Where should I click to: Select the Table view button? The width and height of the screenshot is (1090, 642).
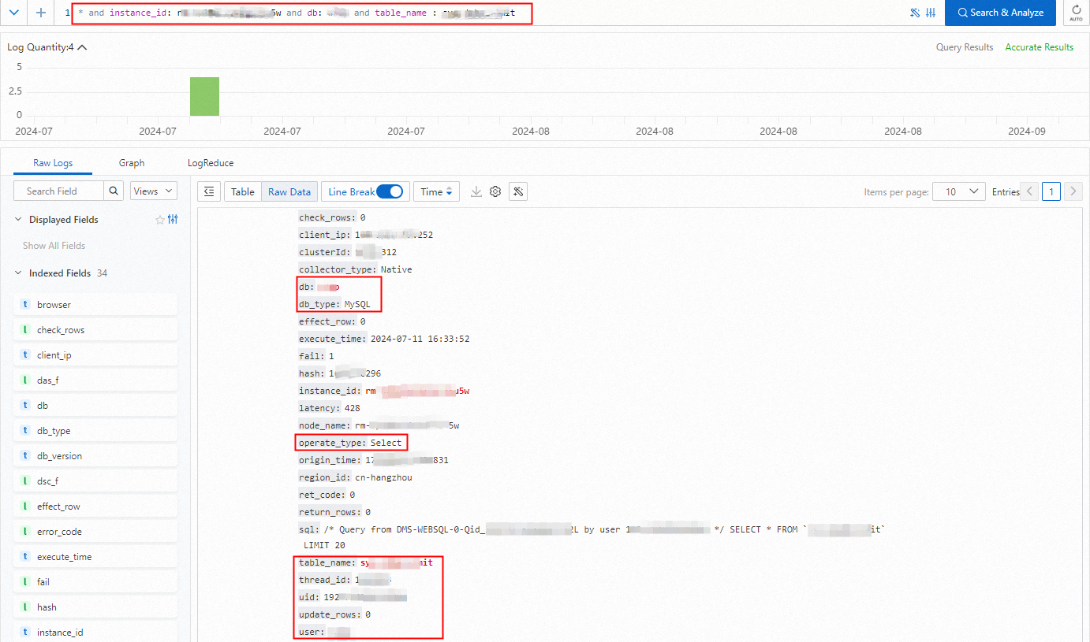coord(243,191)
